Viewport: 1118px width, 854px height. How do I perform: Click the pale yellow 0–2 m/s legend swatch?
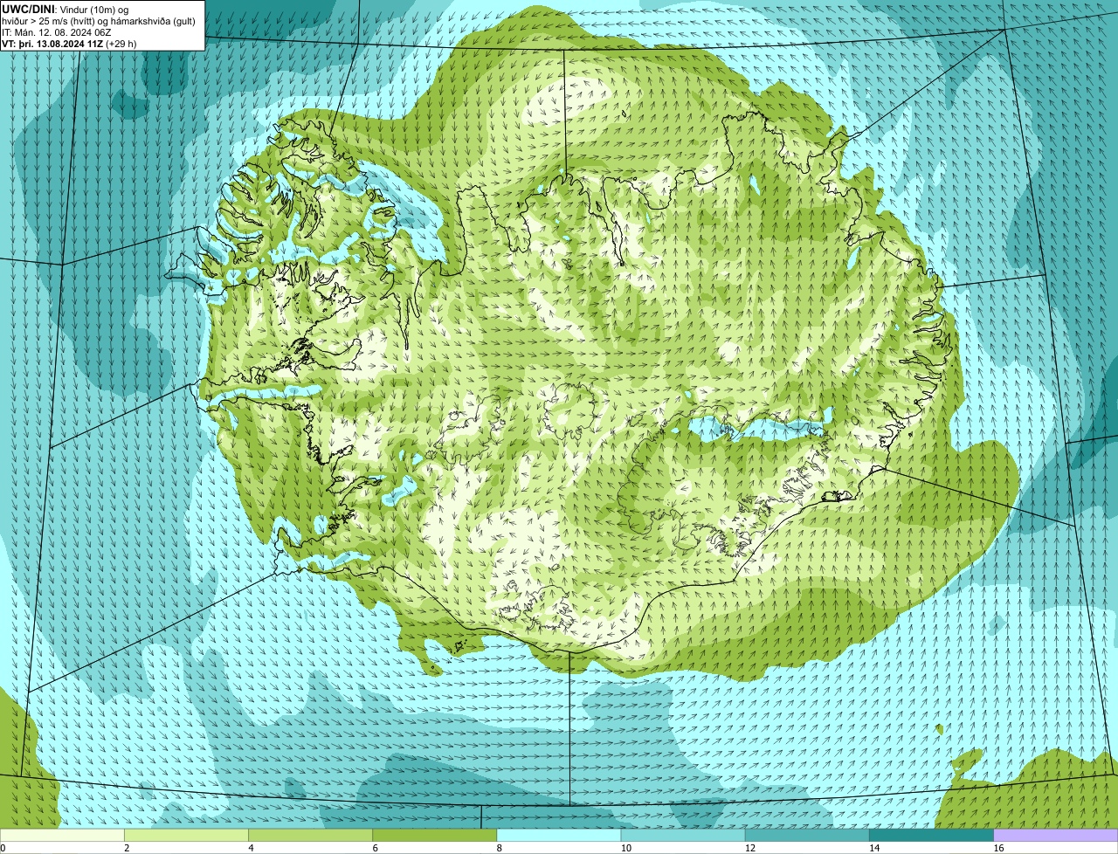click(x=62, y=836)
